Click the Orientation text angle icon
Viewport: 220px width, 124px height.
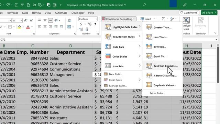56,20
